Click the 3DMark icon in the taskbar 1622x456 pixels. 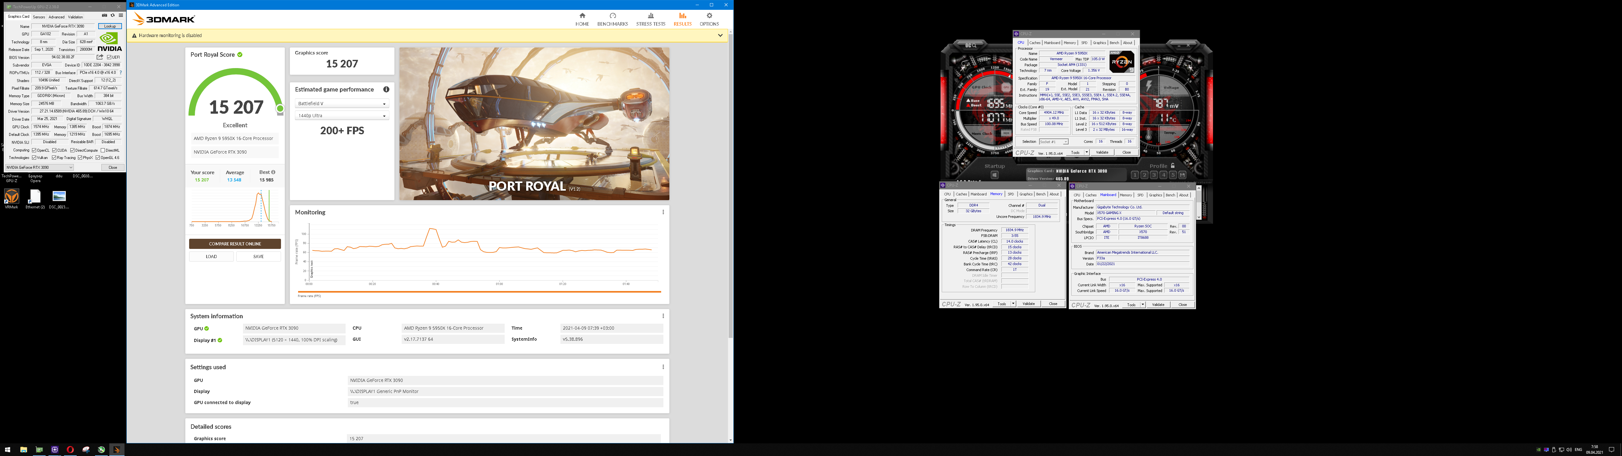tap(117, 450)
